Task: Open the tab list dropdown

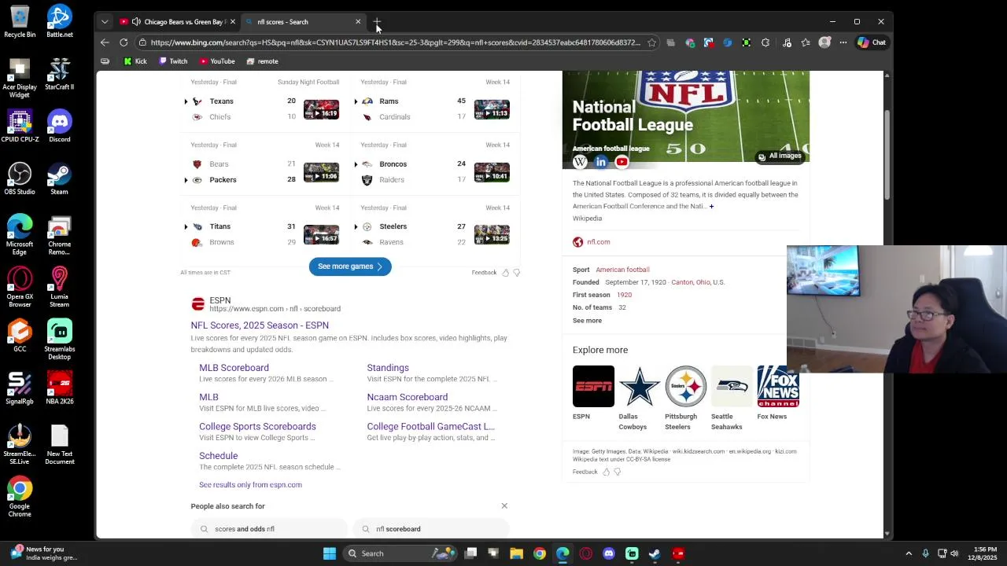Action: pos(105,22)
